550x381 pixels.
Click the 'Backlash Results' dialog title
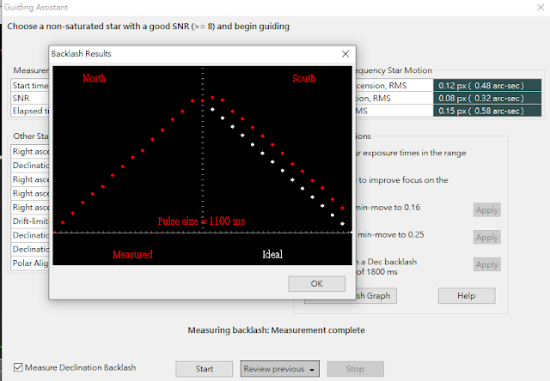81,53
